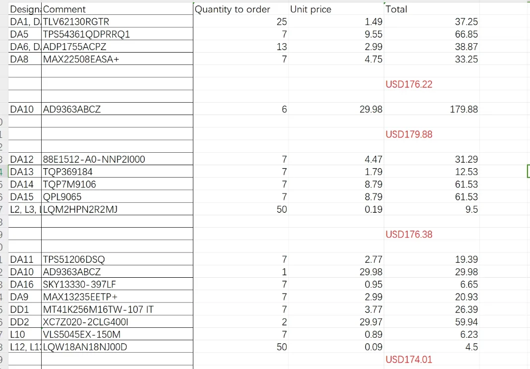The height and width of the screenshot is (369, 530).
Task: Click the Quantity to order header cell
Action: tap(240, 9)
